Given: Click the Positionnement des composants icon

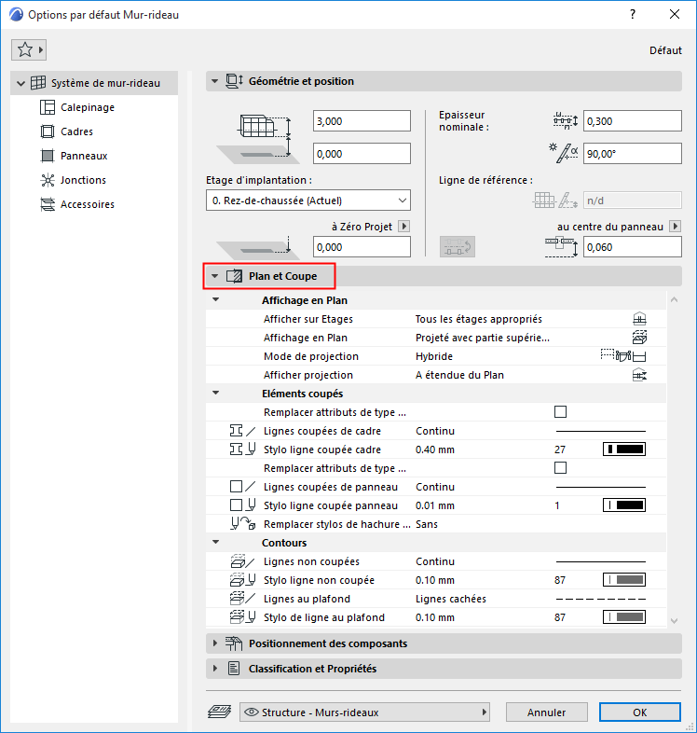Looking at the screenshot, I should coord(234,643).
